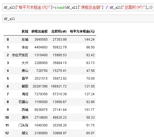
Task: Click the 门头沟 cell
Action: click(x=23, y=125)
